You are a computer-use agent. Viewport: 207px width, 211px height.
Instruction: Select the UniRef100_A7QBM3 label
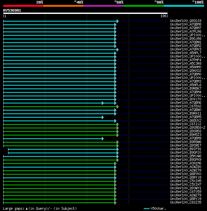(186, 82)
